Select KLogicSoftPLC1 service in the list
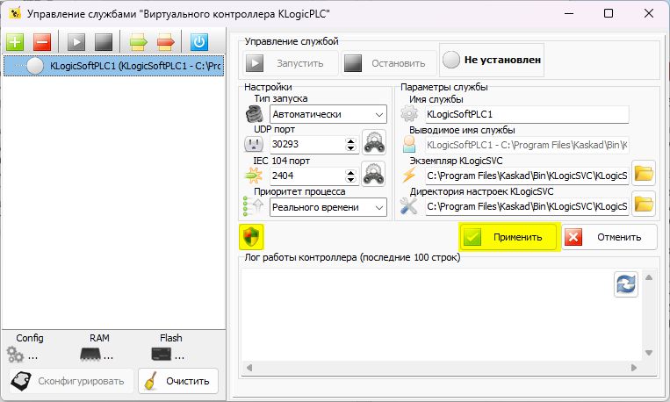The width and height of the screenshot is (670, 402). 113,66
